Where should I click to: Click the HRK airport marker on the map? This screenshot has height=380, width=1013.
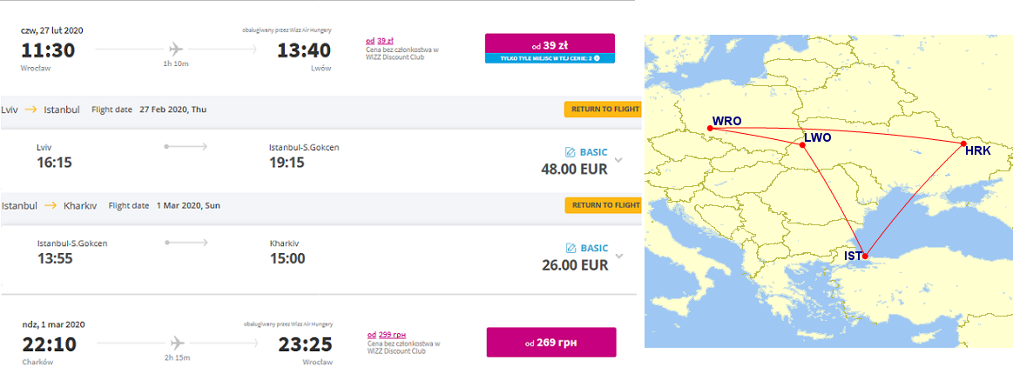pyautogui.click(x=962, y=143)
